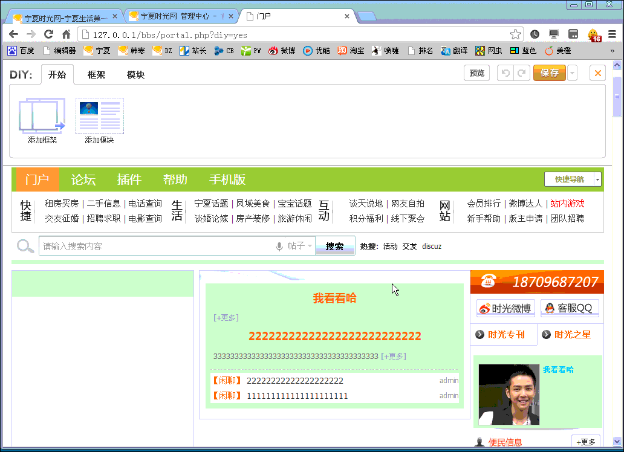Image resolution: width=624 pixels, height=452 pixels.
Task: Open the 宁夏话题 link
Action: (211, 203)
